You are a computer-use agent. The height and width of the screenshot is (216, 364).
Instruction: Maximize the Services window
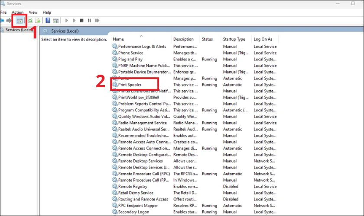click(x=353, y=3)
